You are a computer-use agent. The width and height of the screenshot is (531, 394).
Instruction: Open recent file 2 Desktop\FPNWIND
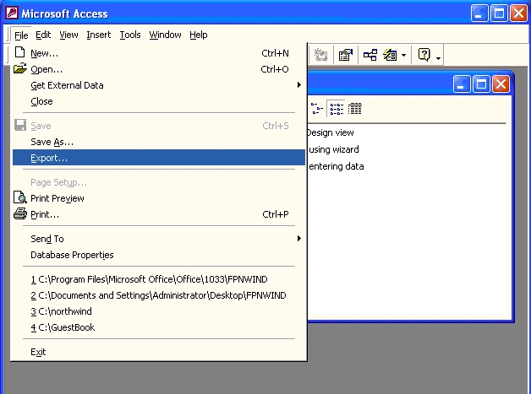[x=159, y=295]
